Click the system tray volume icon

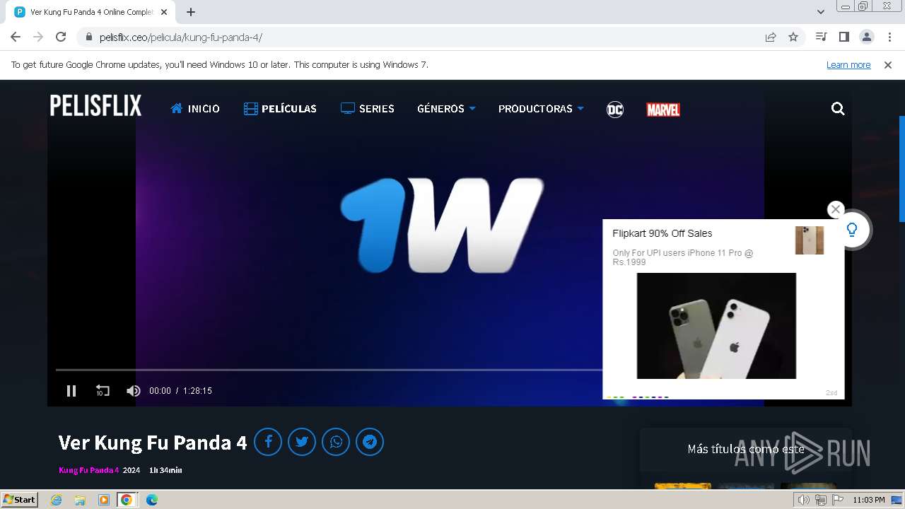(x=803, y=500)
